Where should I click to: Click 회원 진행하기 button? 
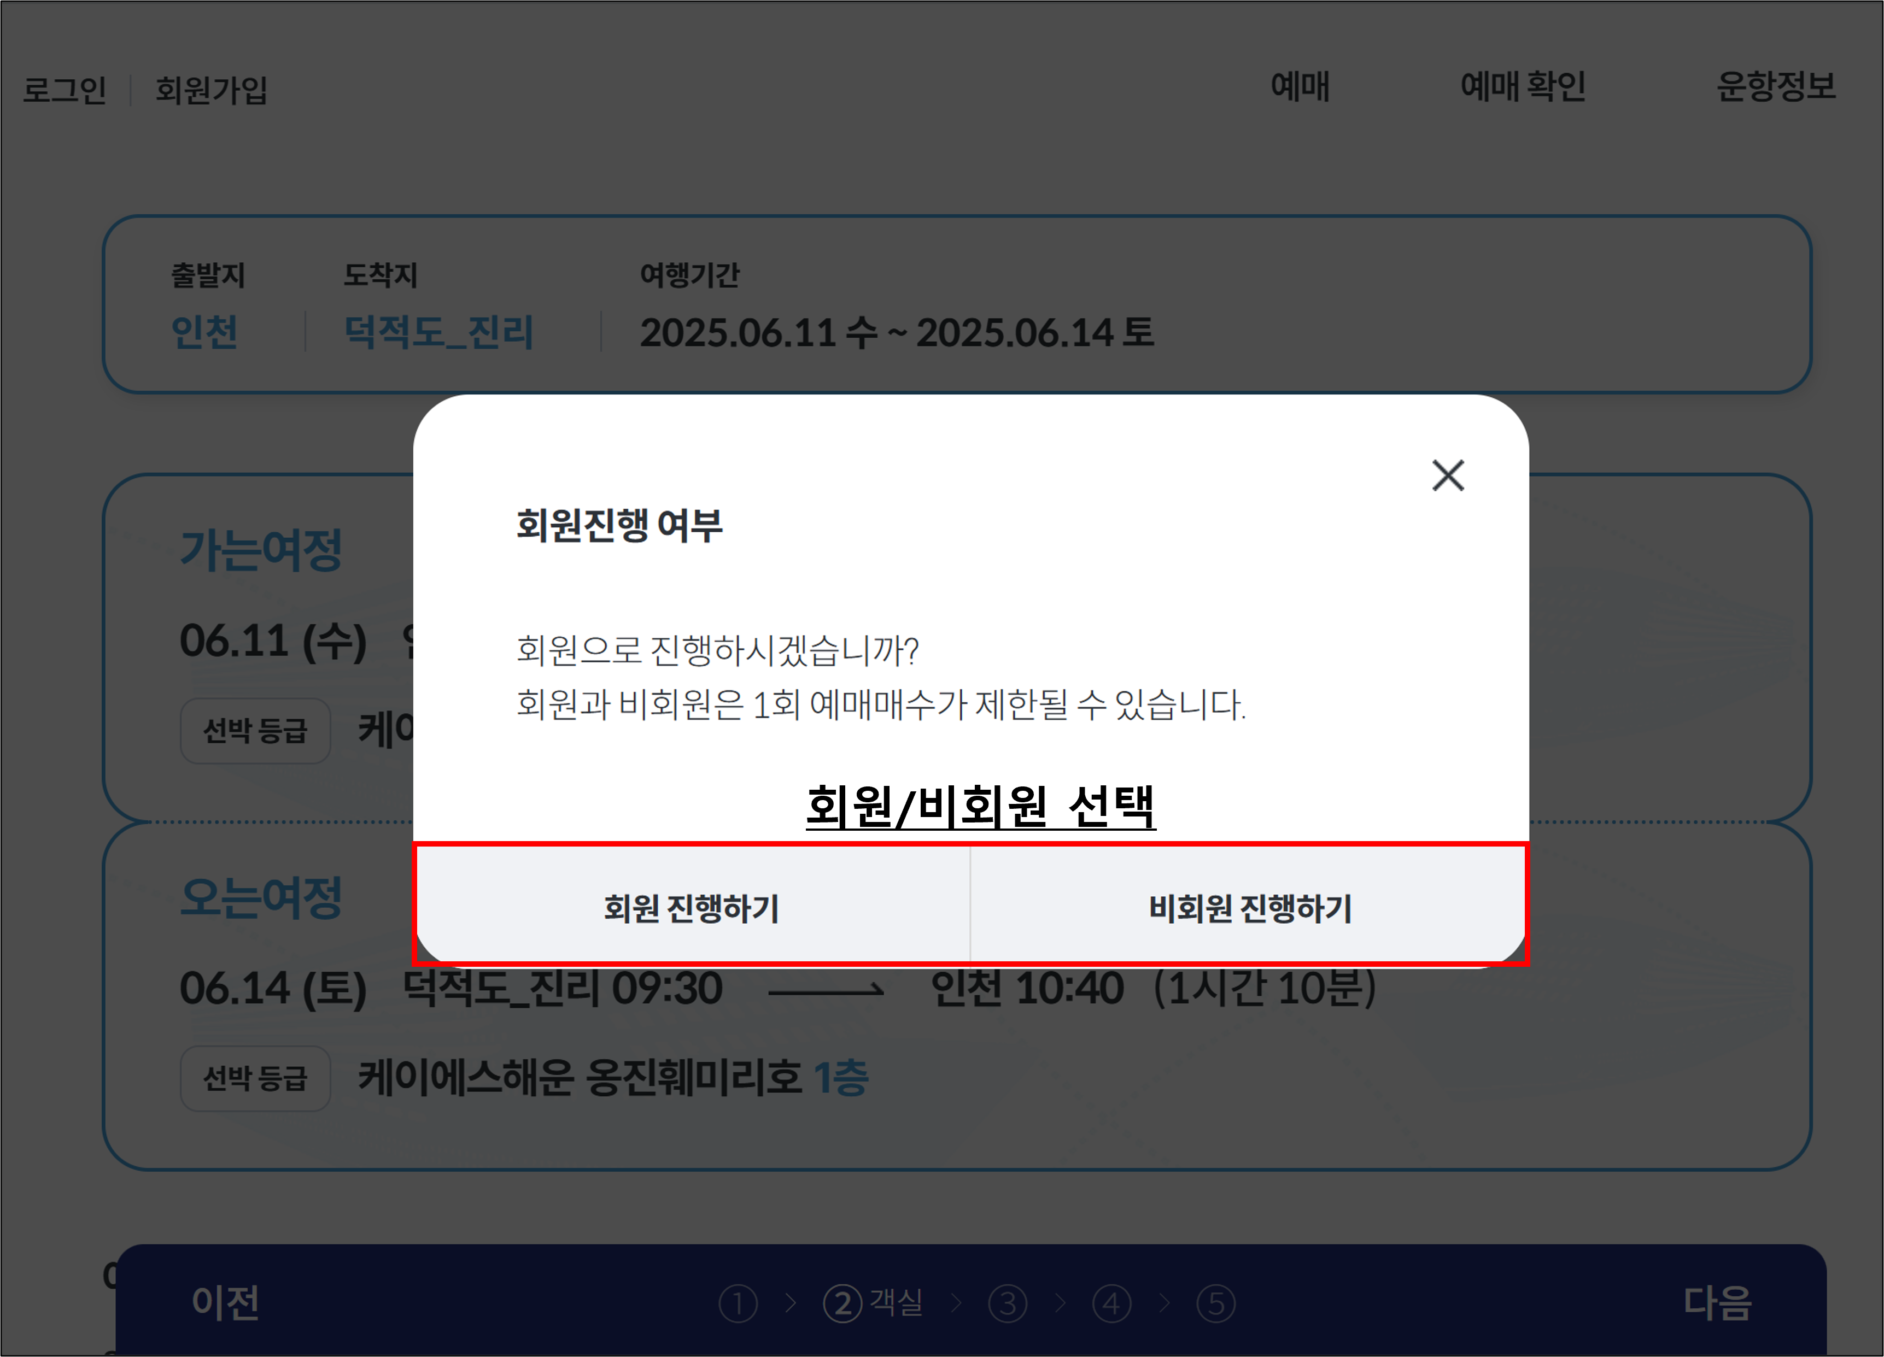click(691, 908)
